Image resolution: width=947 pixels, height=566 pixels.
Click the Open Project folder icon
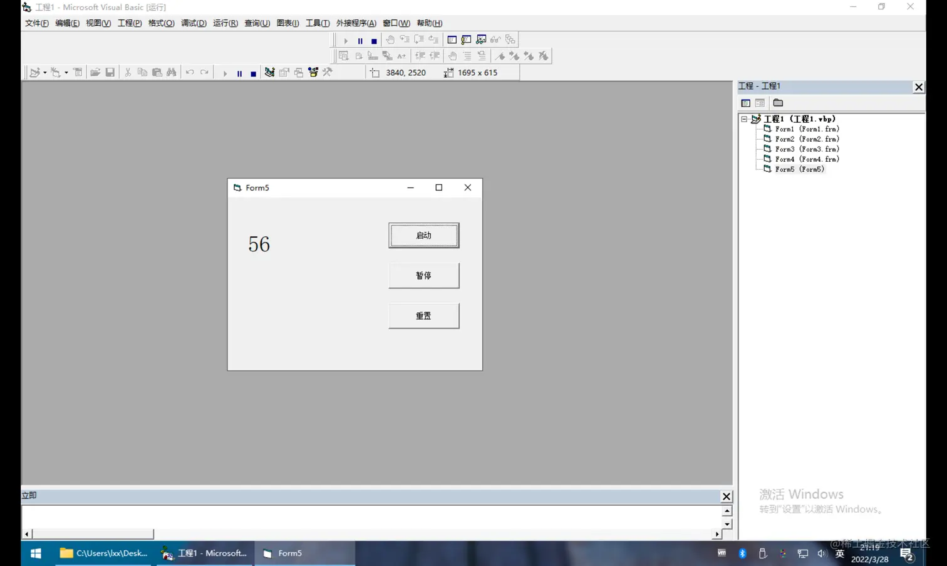pyautogui.click(x=95, y=73)
